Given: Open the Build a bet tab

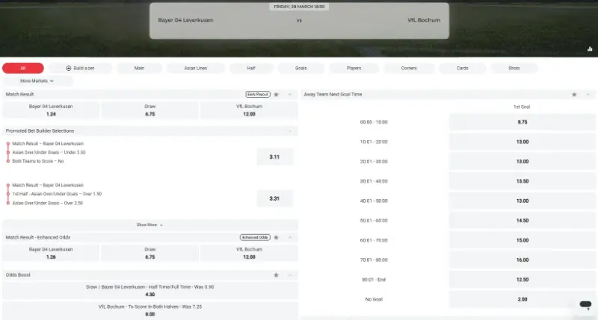Looking at the screenshot, I should [x=80, y=68].
